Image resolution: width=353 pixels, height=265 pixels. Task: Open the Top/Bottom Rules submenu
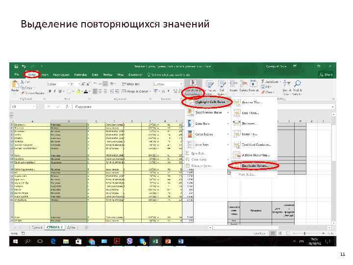[x=207, y=112]
